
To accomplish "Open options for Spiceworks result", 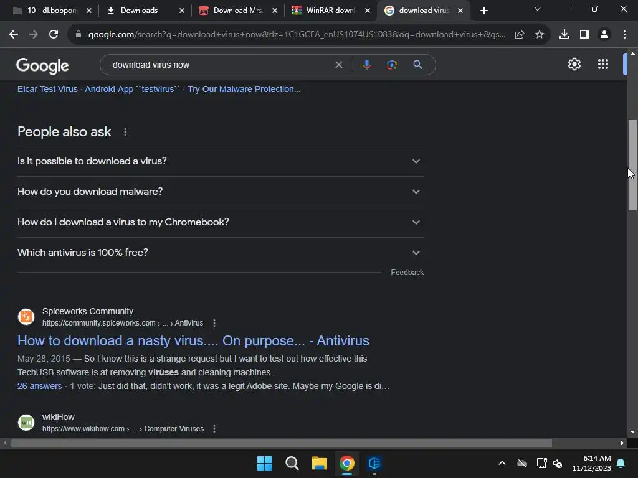I will coord(214,323).
